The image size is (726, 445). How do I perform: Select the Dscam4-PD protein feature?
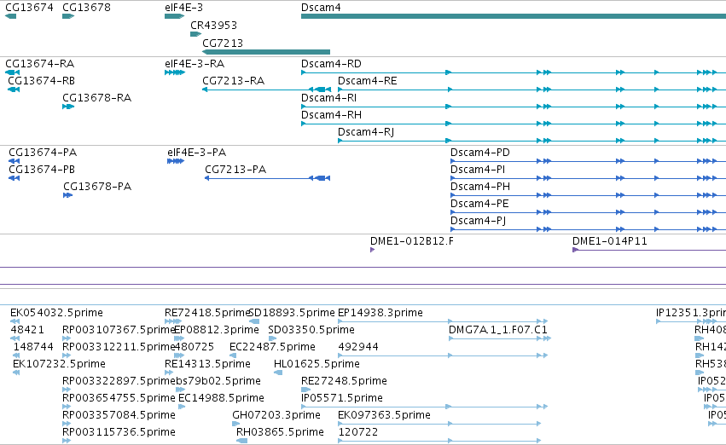click(588, 161)
